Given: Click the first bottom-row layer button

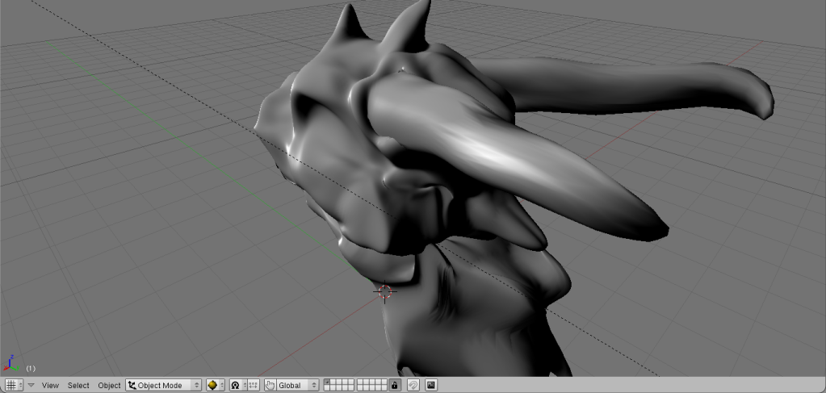Looking at the screenshot, I should (x=327, y=389).
